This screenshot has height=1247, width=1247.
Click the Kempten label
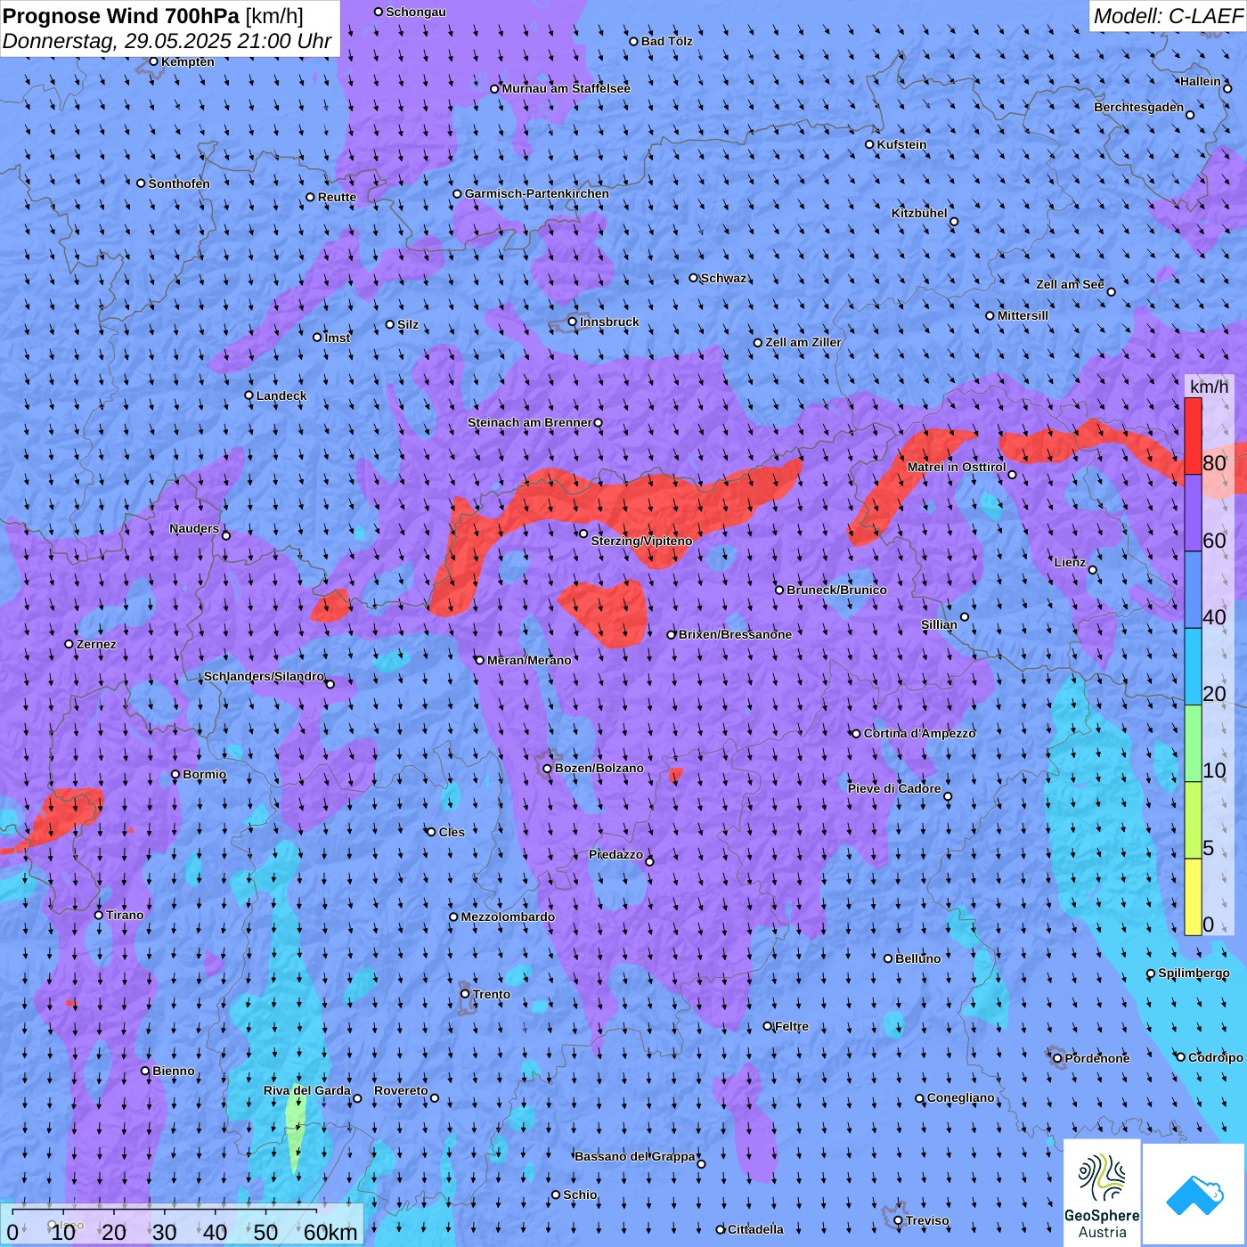click(x=188, y=61)
